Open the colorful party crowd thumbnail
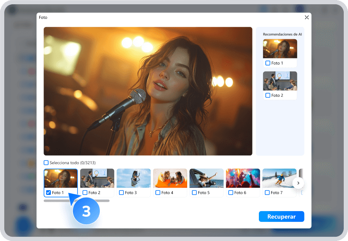Image resolution: width=348 pixels, height=241 pixels. pos(243,178)
